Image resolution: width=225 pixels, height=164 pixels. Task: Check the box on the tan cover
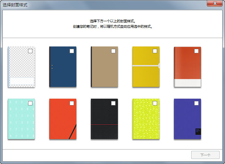coord(113,51)
